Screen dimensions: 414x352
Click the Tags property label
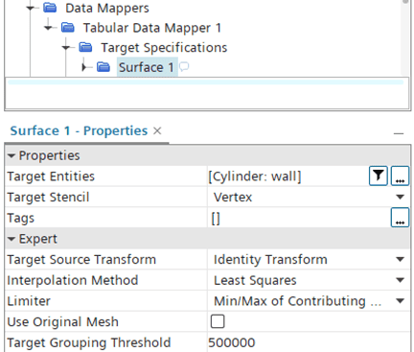(20, 218)
